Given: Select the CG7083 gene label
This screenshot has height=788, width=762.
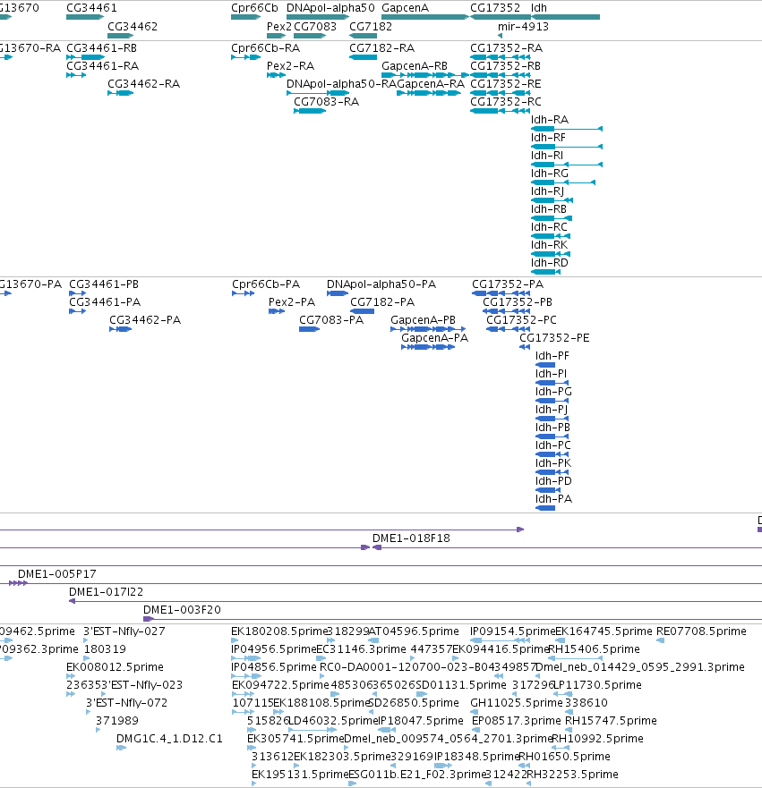Looking at the screenshot, I should (315, 26).
